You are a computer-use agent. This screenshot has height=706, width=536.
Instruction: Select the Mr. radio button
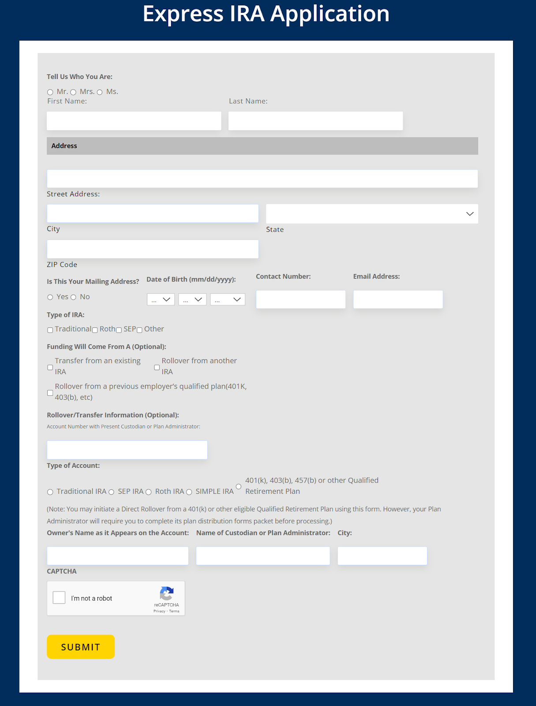pos(50,92)
